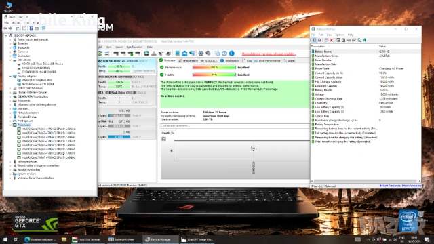
Task: Click the copy documents icon in Hard Disk Sentinel toolbar
Action: [217, 53]
